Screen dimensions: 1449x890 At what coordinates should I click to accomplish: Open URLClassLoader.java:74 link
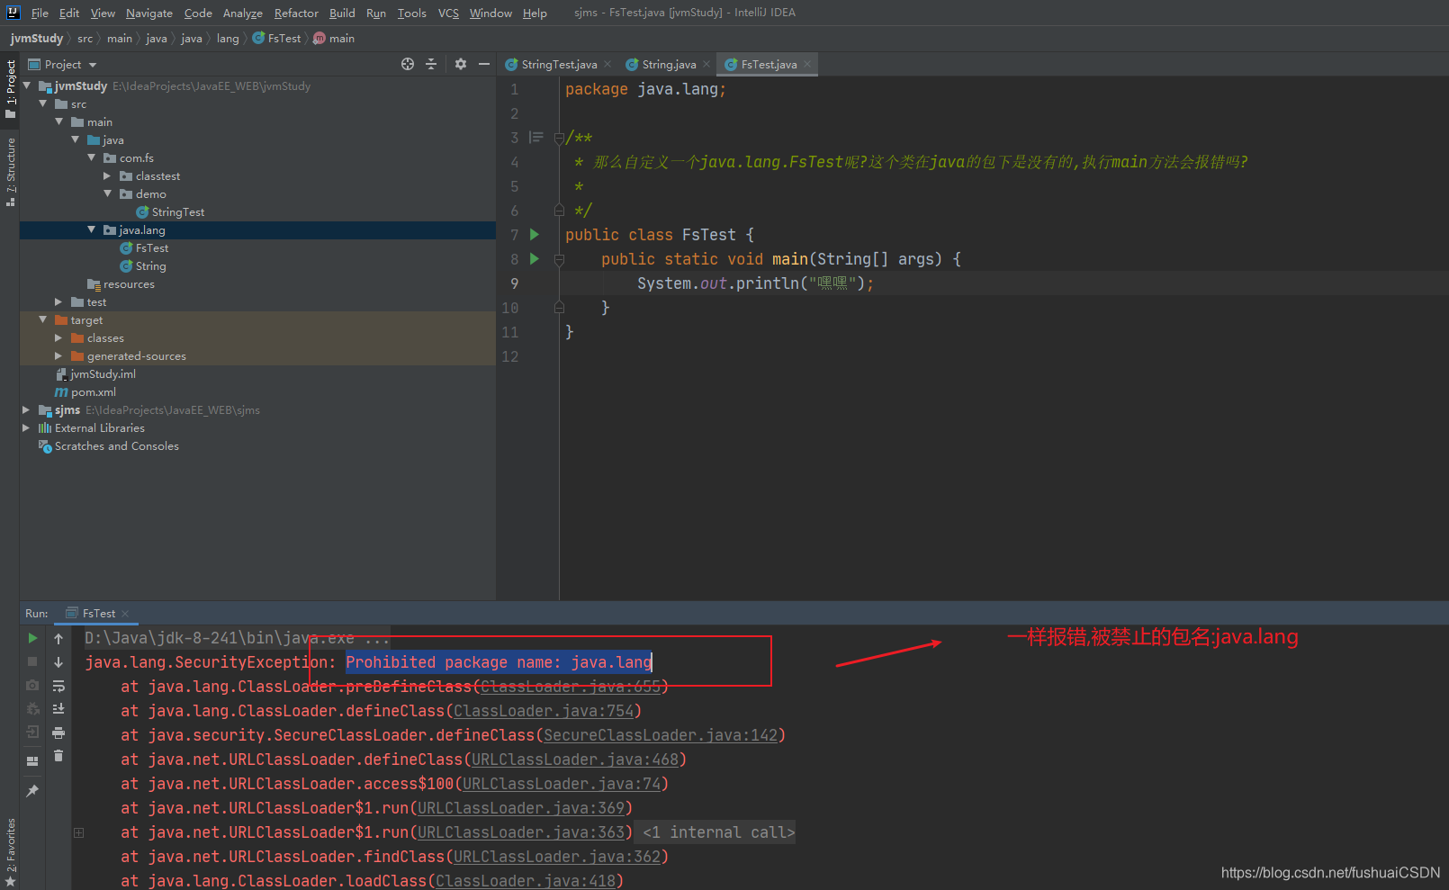pyautogui.click(x=562, y=784)
